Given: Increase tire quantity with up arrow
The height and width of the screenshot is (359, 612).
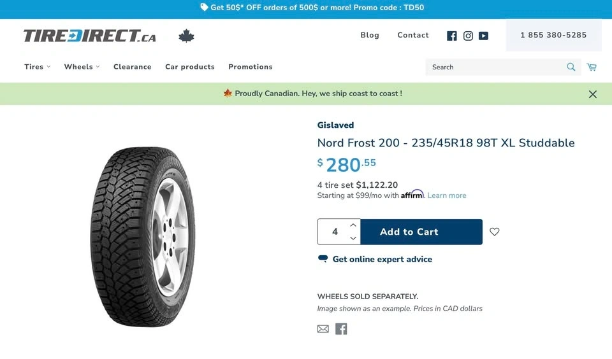Looking at the screenshot, I should coord(353,225).
